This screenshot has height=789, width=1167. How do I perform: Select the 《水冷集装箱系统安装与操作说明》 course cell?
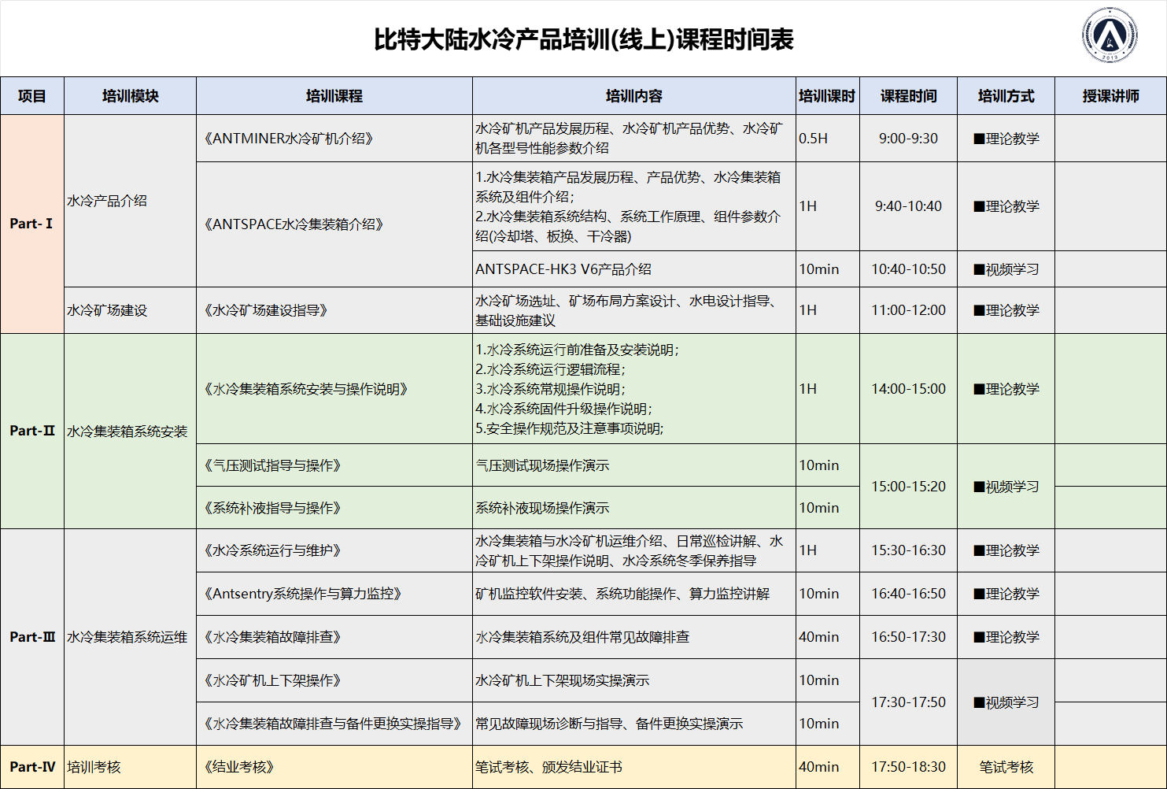pos(334,389)
